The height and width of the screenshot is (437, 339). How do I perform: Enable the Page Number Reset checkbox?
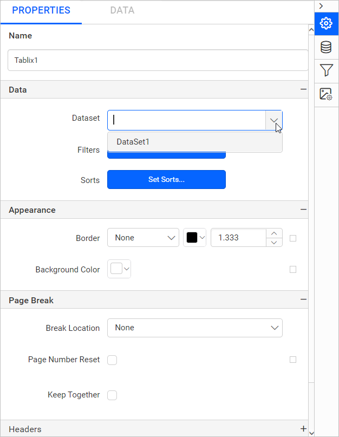click(x=112, y=360)
